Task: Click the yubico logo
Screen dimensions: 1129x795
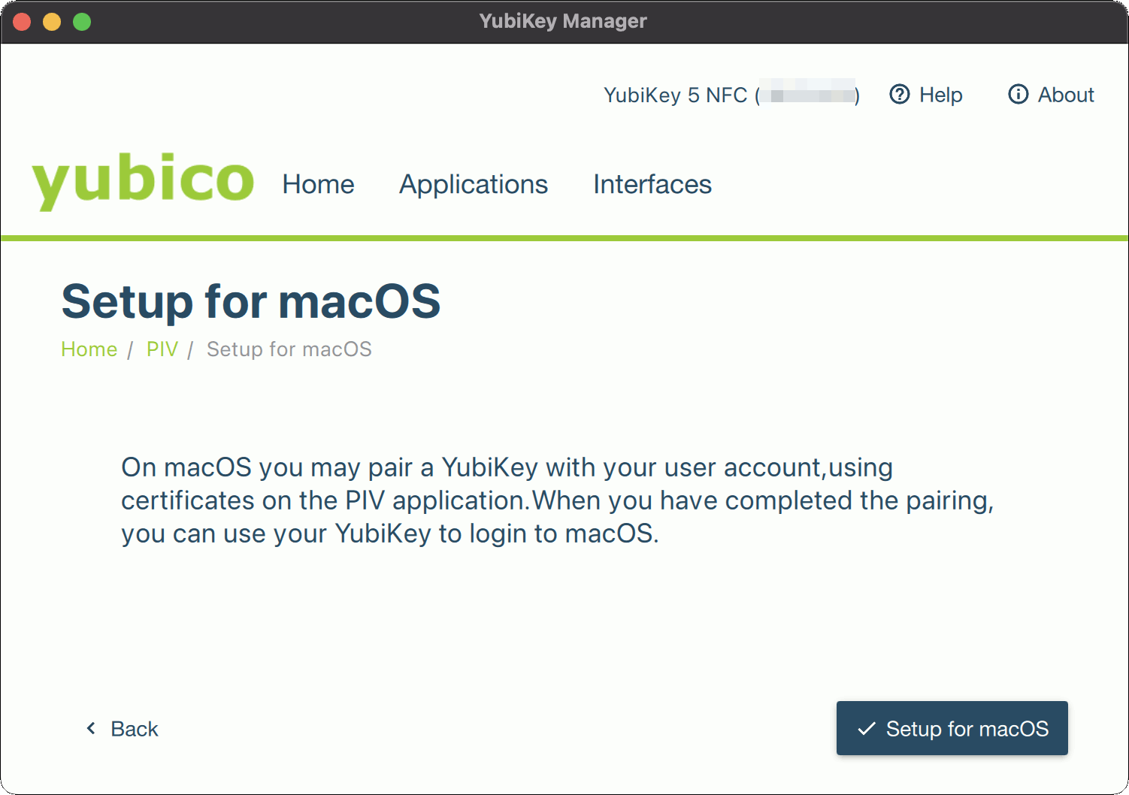Action: (x=143, y=180)
